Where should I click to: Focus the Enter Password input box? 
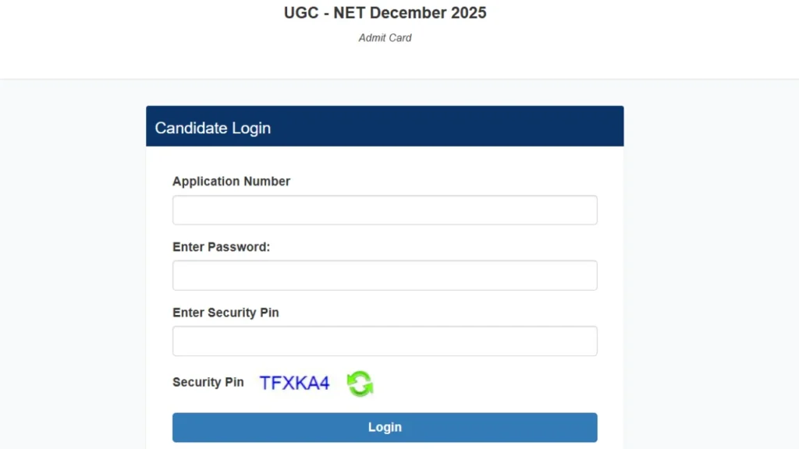384,275
